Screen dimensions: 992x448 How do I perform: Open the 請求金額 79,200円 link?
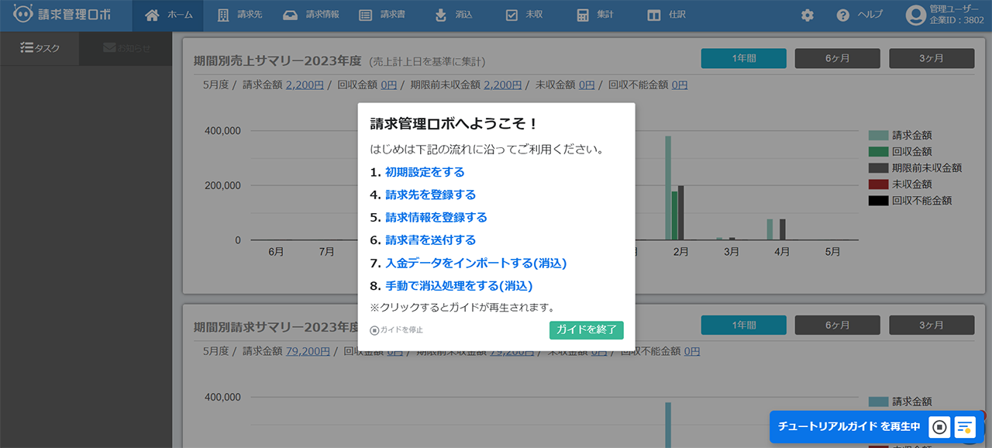308,351
